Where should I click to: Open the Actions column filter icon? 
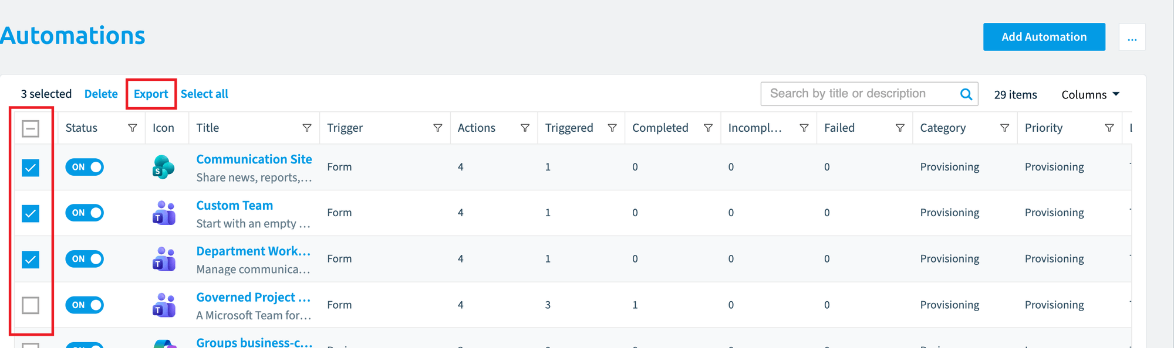(x=525, y=128)
